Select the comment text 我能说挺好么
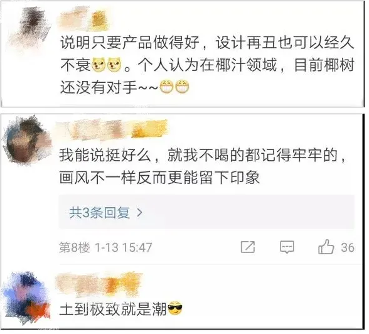Viewport: 369px width, 334px height. pos(105,155)
